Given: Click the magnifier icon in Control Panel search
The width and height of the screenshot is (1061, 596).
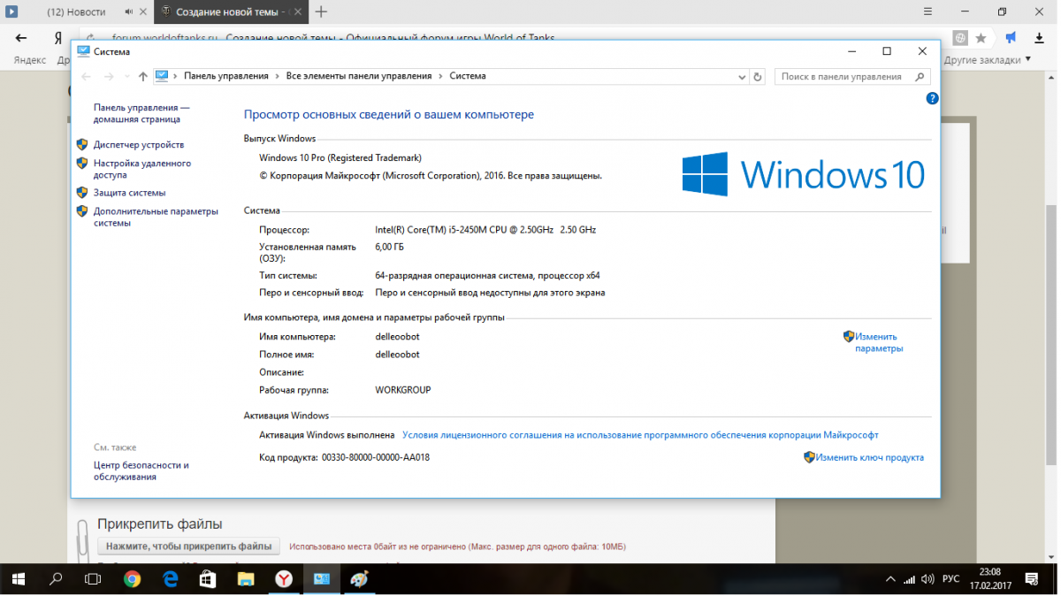Looking at the screenshot, I should (920, 77).
